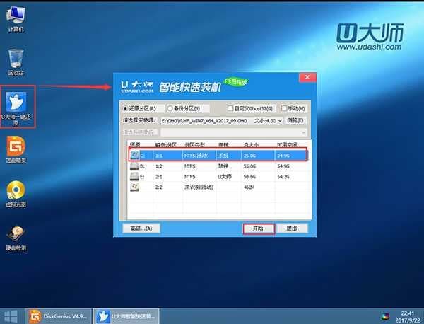The width and height of the screenshot is (424, 324).
Task: Select the 2:1 cell in E: row
Action: [159, 177]
